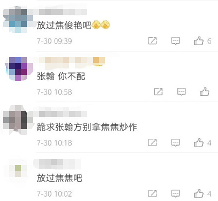The image size is (218, 201).
Task: Open avatar of the 7-30 10:02 commenter
Action: pyautogui.click(x=18, y=171)
